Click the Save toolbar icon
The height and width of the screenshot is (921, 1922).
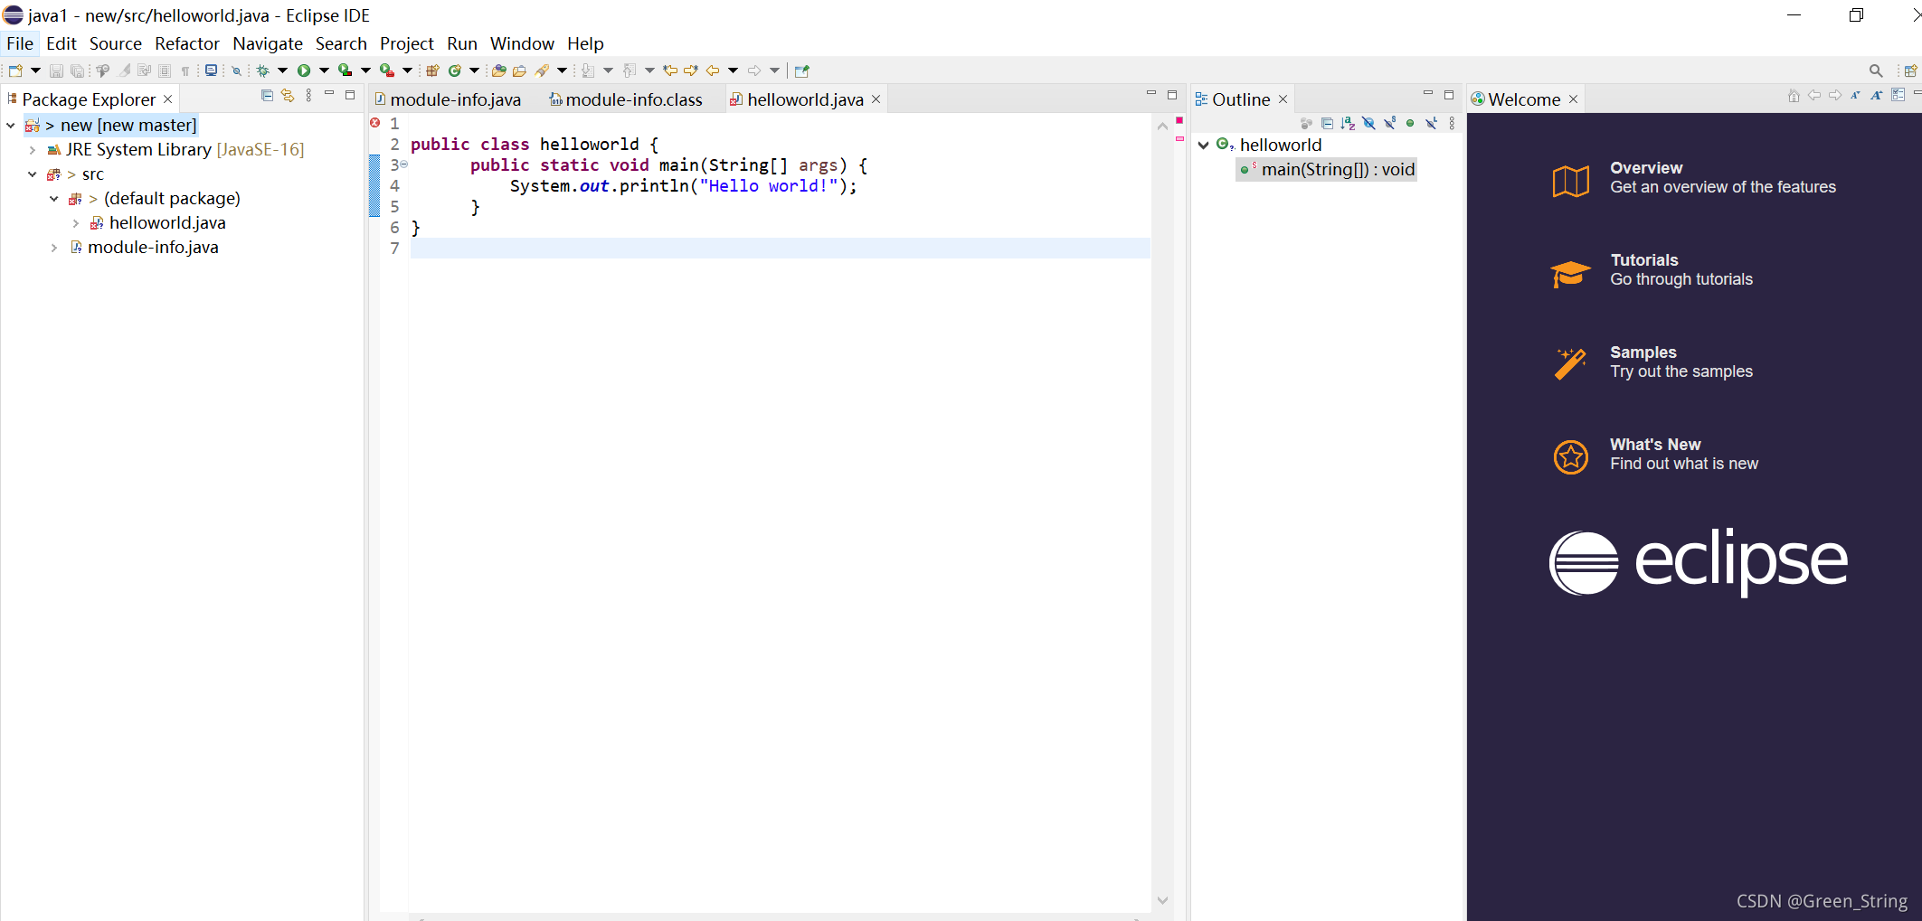[56, 70]
